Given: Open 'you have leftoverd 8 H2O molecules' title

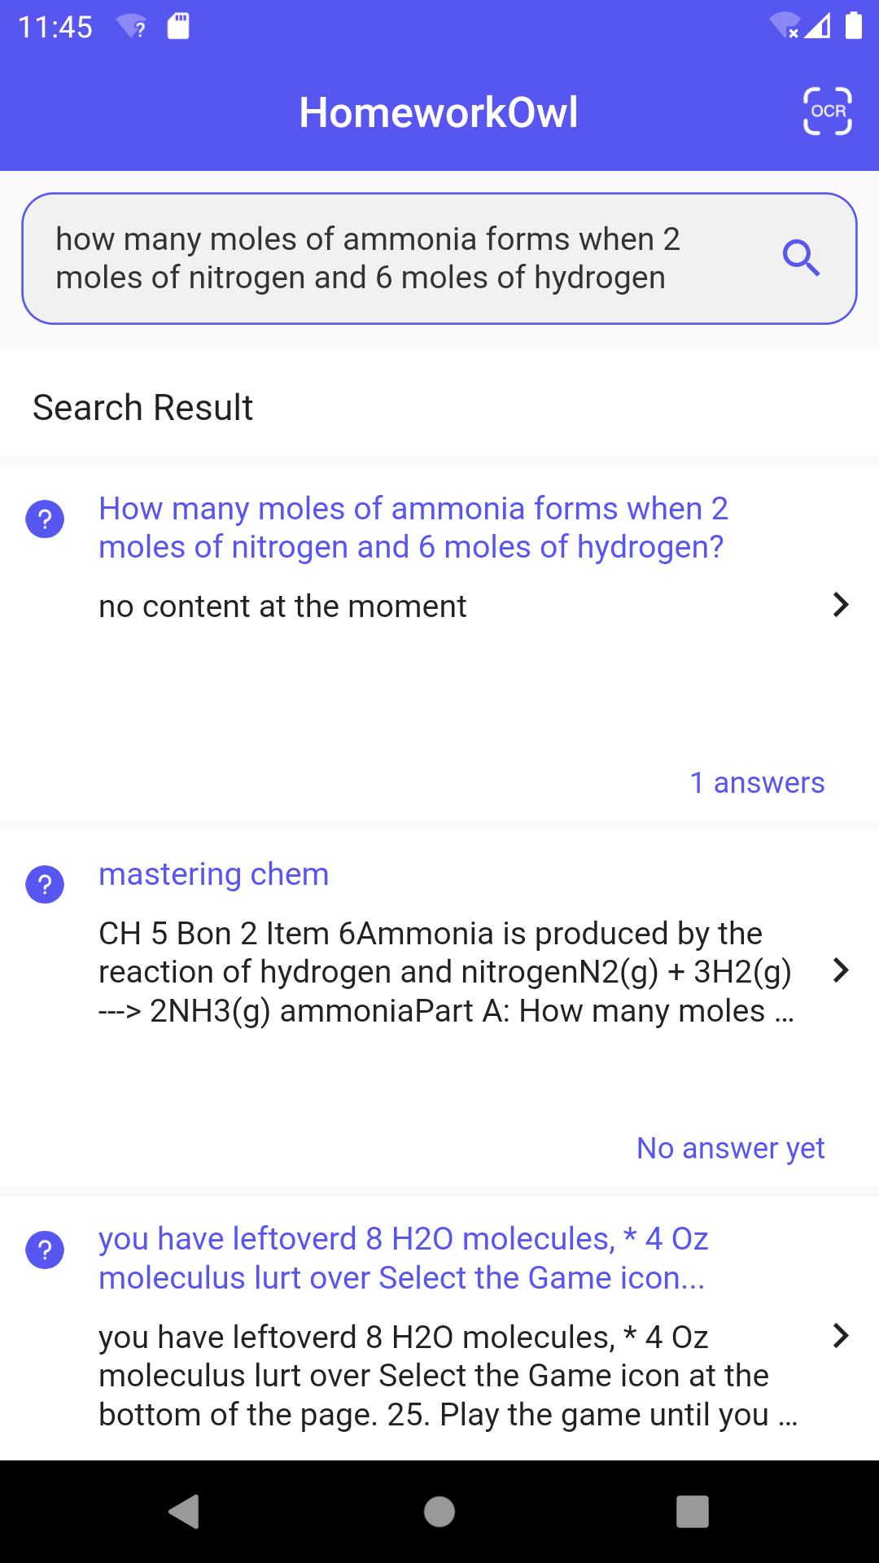Looking at the screenshot, I should click(403, 1258).
